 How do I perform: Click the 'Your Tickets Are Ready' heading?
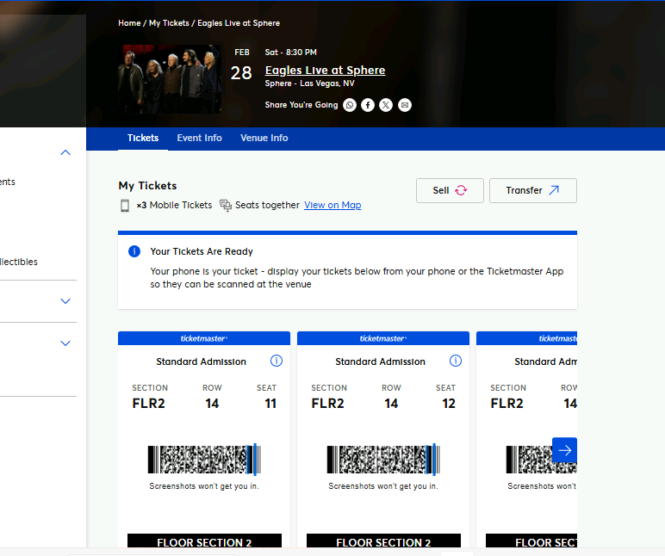click(202, 251)
